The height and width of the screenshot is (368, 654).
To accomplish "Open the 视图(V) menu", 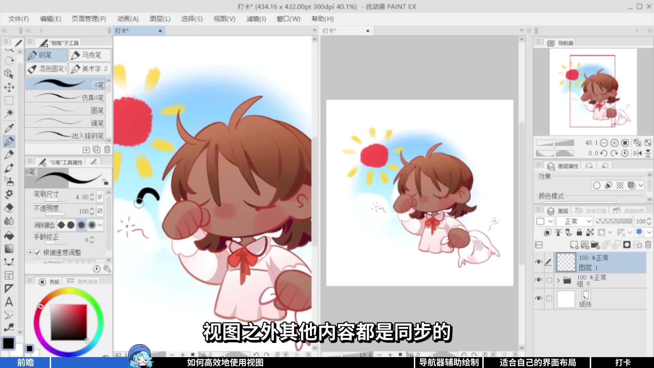I will pos(224,19).
